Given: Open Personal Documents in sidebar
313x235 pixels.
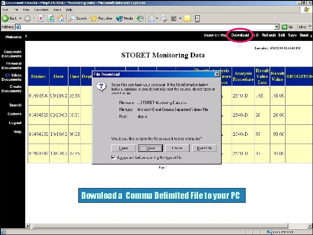Looking at the screenshot, I should [x=12, y=66].
